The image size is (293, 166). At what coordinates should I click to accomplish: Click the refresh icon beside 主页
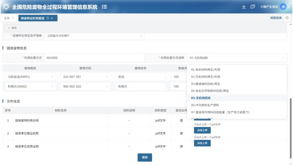coord(13,18)
